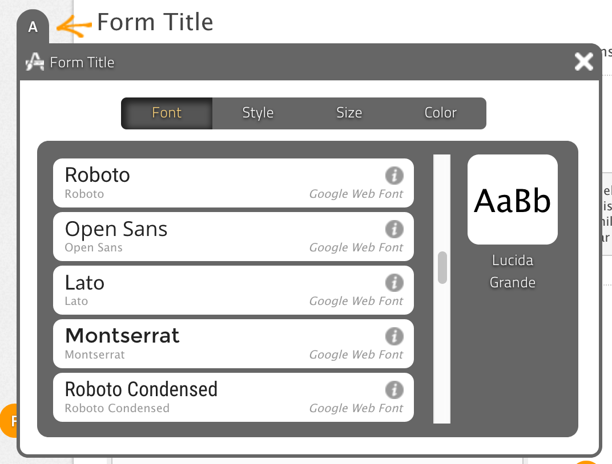The height and width of the screenshot is (464, 612).
Task: Click the info icon for Open Sans
Action: (x=394, y=229)
